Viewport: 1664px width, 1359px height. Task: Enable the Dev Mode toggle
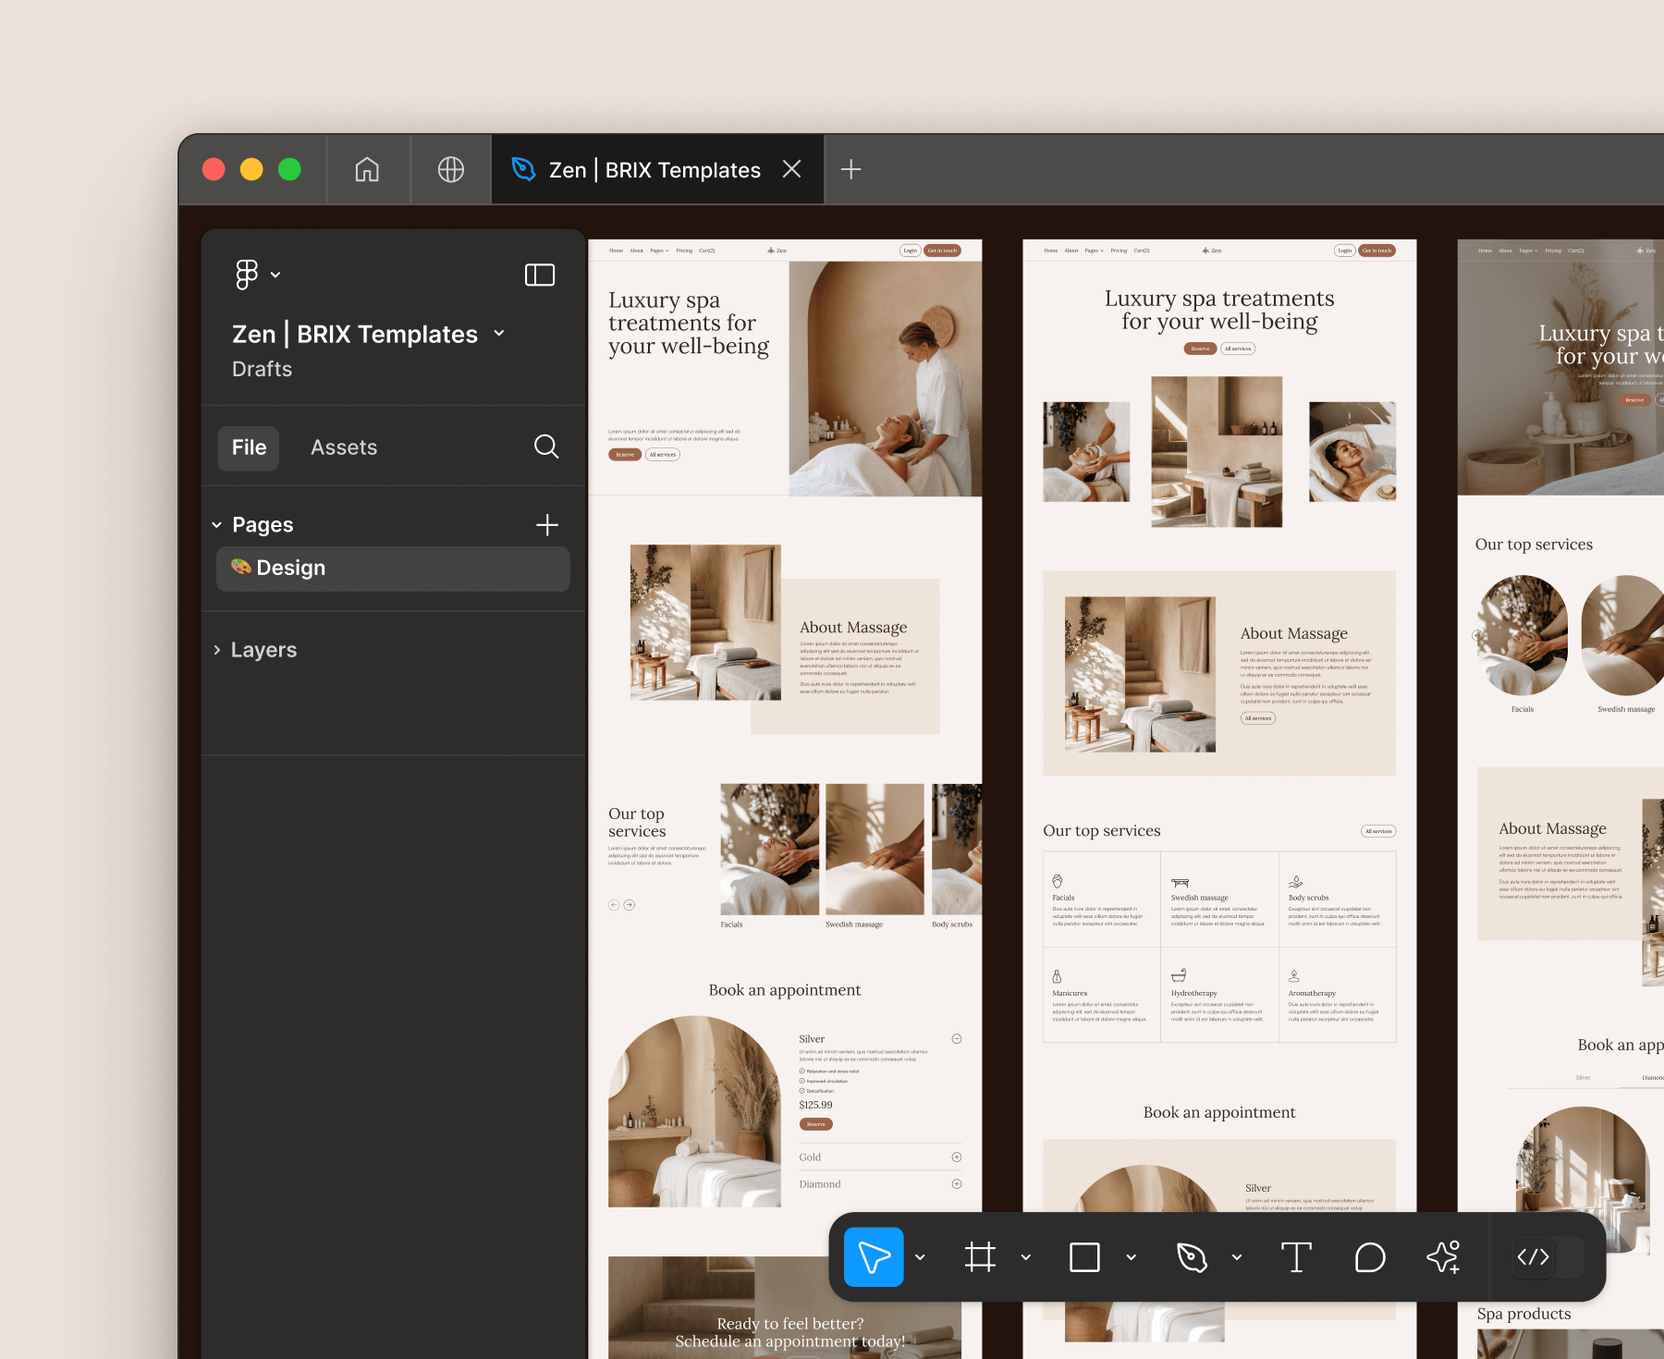(x=1534, y=1257)
